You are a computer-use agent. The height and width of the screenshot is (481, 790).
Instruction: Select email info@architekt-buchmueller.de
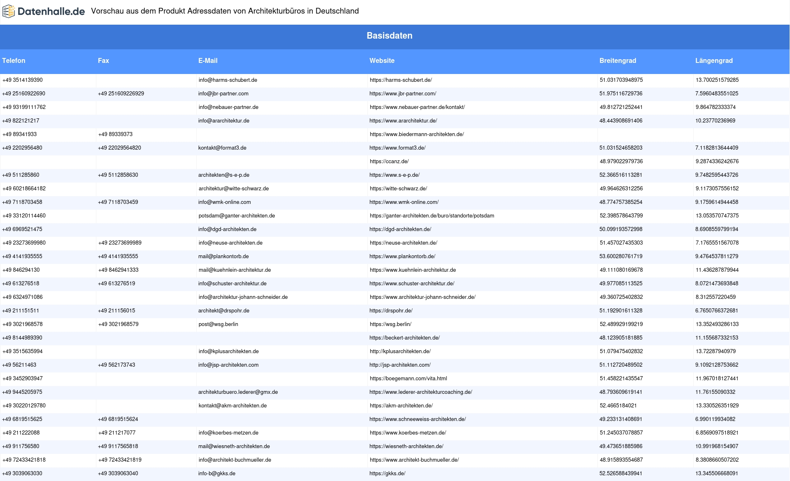coord(235,460)
